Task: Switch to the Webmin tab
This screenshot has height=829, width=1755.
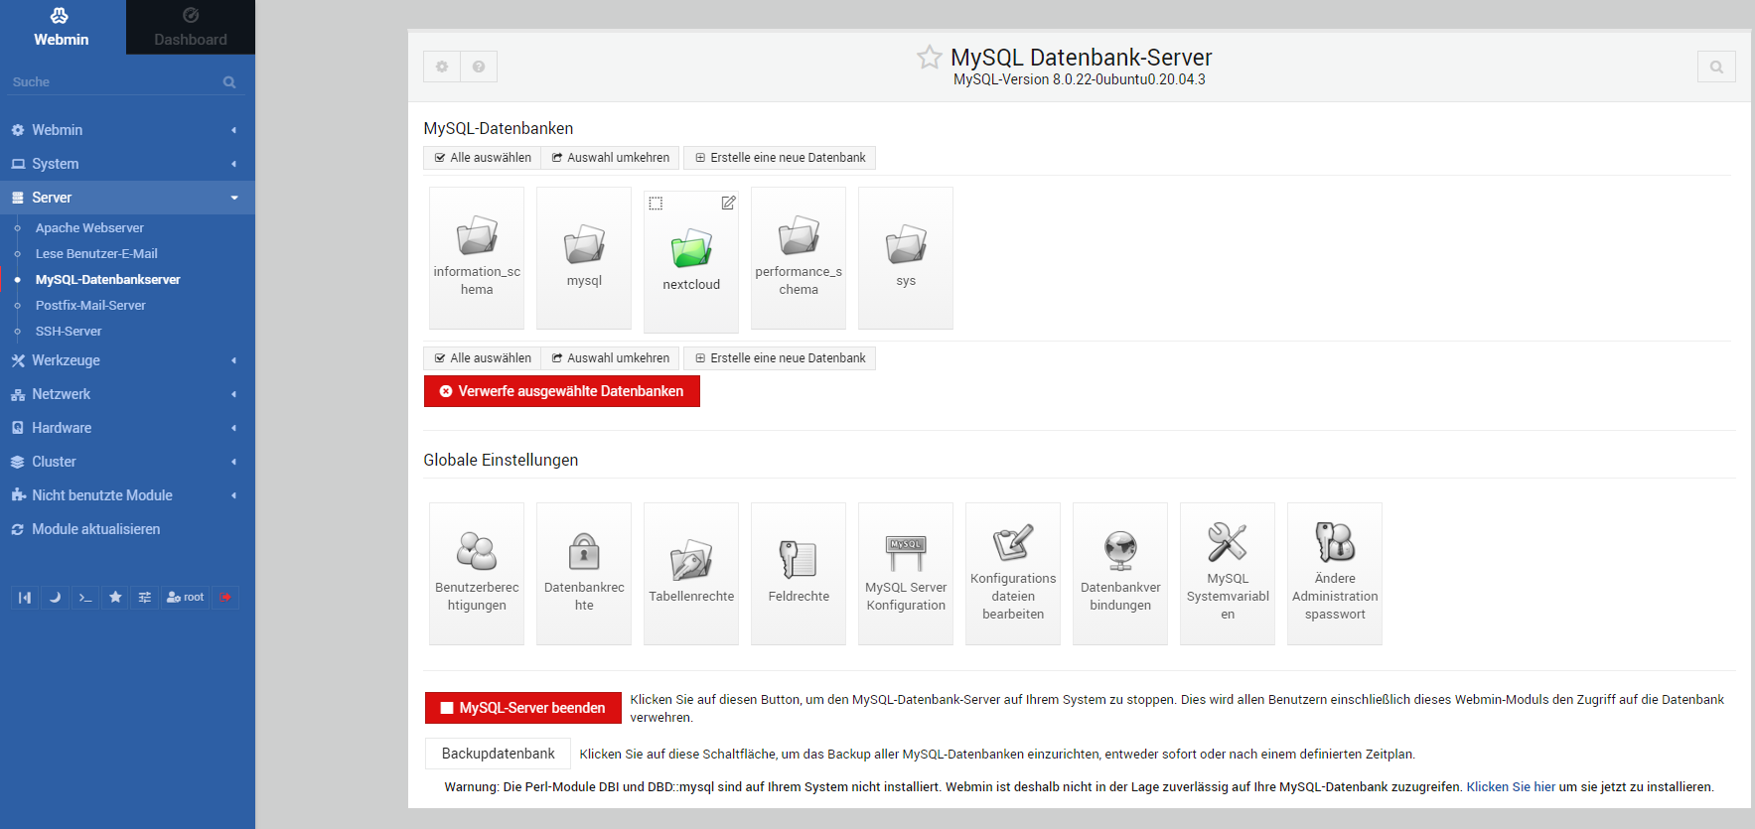Action: tap(63, 27)
